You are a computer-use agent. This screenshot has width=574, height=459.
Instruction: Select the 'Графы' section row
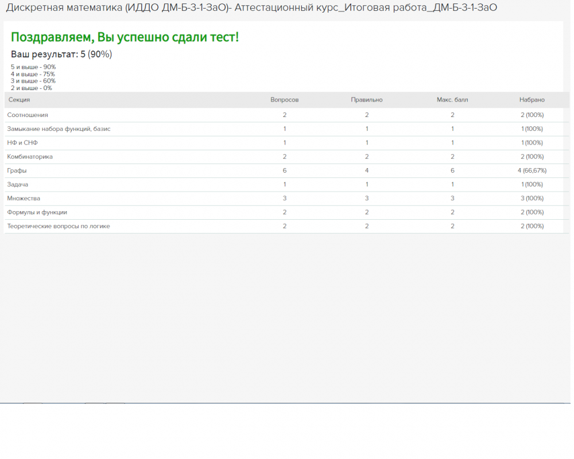[286, 170]
